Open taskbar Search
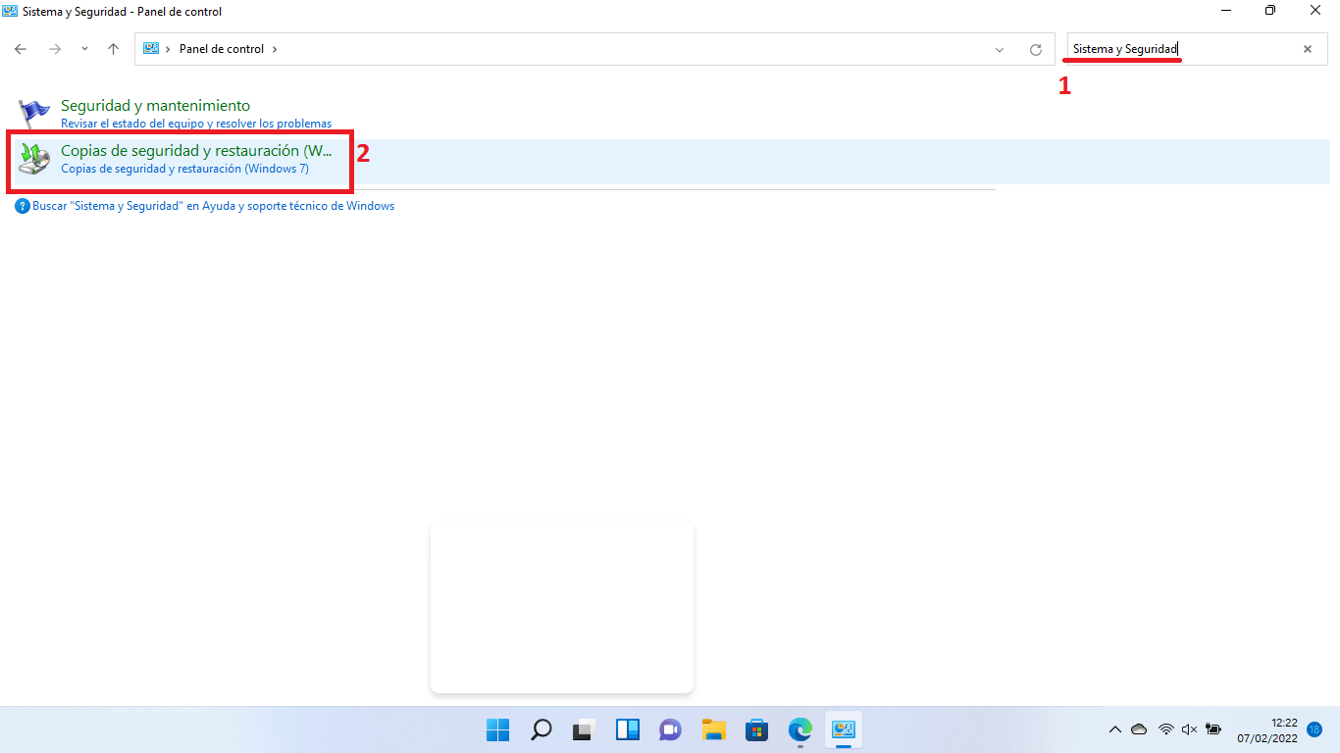1340x753 pixels. 541,729
